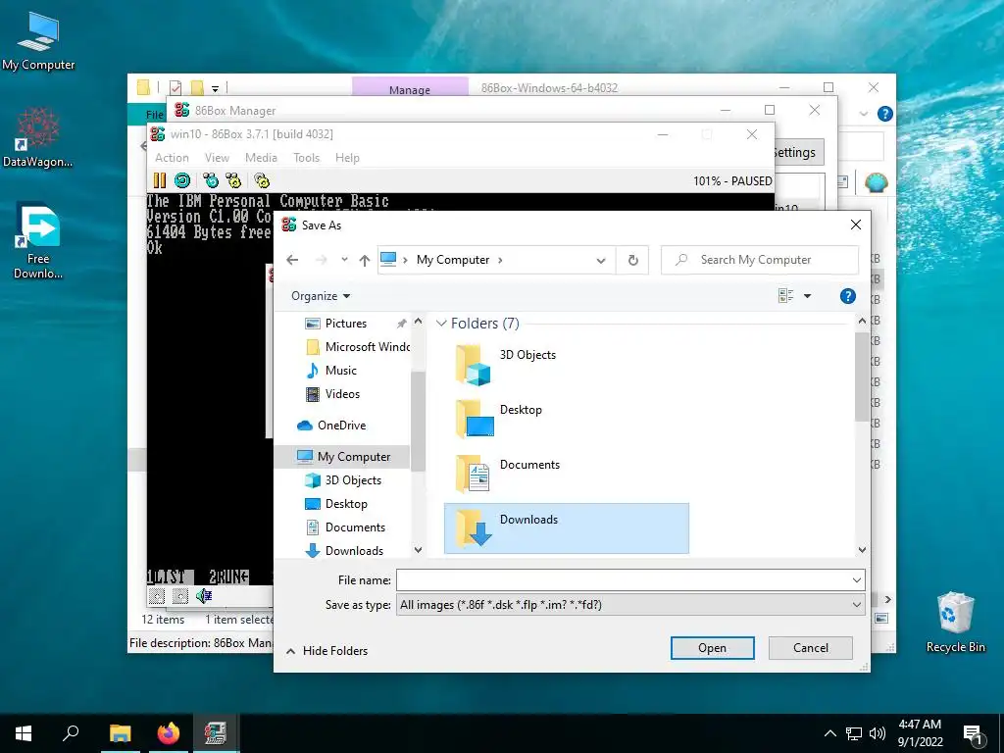
Task: Click the second floppy drive status bar icon
Action: 180,596
